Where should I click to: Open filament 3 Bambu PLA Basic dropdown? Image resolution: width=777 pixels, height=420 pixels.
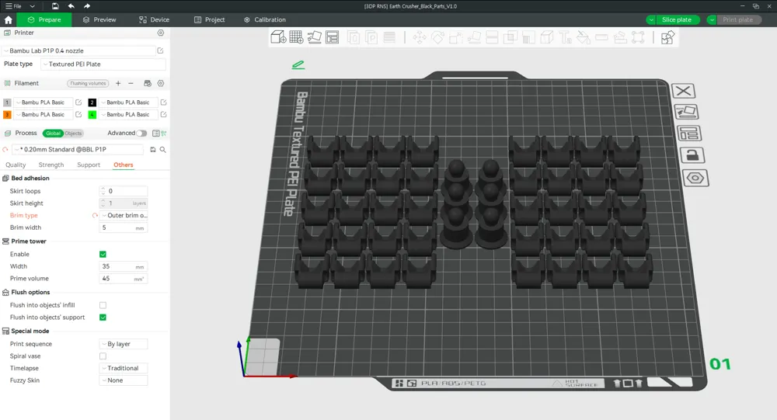pyautogui.click(x=43, y=114)
